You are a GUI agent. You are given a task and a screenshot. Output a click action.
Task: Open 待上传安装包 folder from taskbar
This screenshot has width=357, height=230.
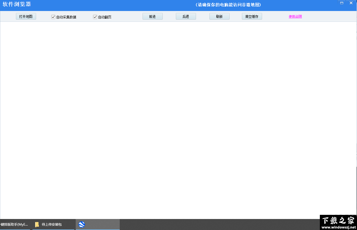click(x=53, y=224)
